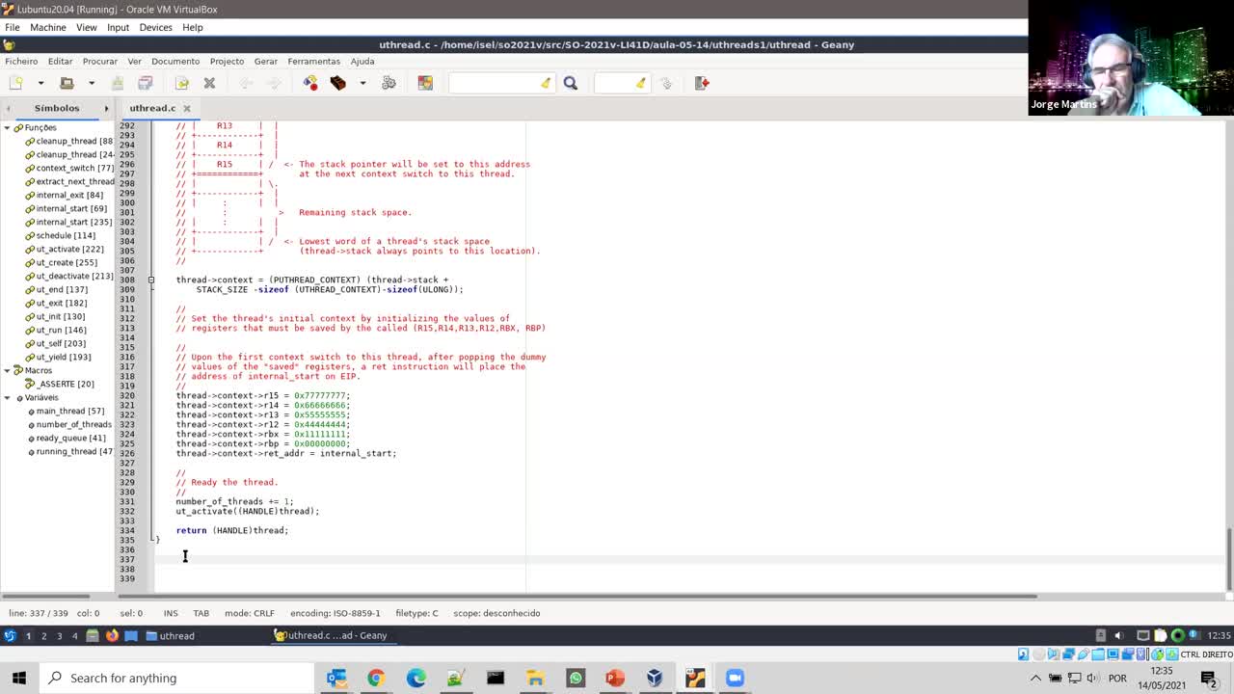Image resolution: width=1234 pixels, height=694 pixels.
Task: Show next sidebar tab with right arrow
Action: (106, 108)
